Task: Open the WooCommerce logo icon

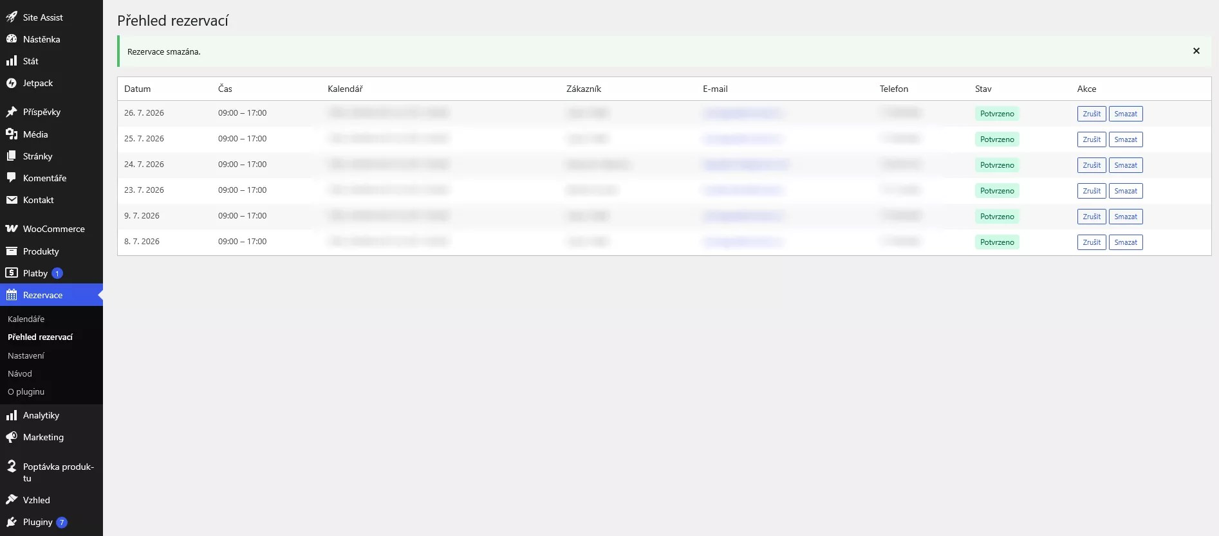Action: [12, 229]
